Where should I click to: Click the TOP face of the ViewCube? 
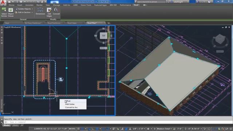pos(103,36)
